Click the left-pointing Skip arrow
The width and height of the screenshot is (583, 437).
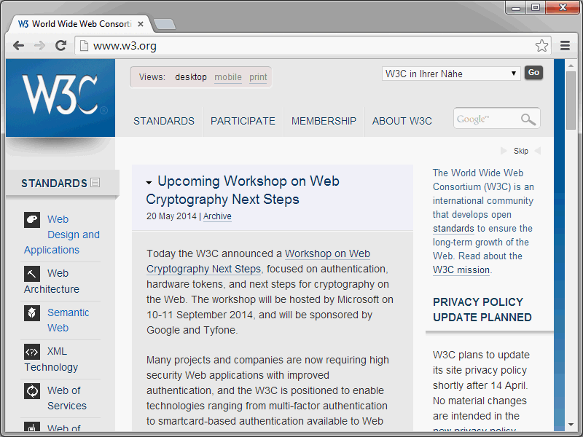click(x=537, y=151)
